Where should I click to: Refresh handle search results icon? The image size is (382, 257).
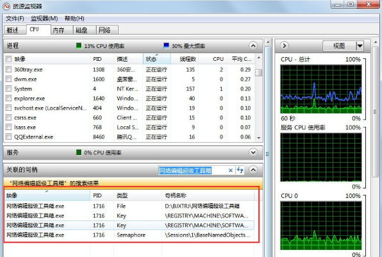pyautogui.click(x=240, y=170)
